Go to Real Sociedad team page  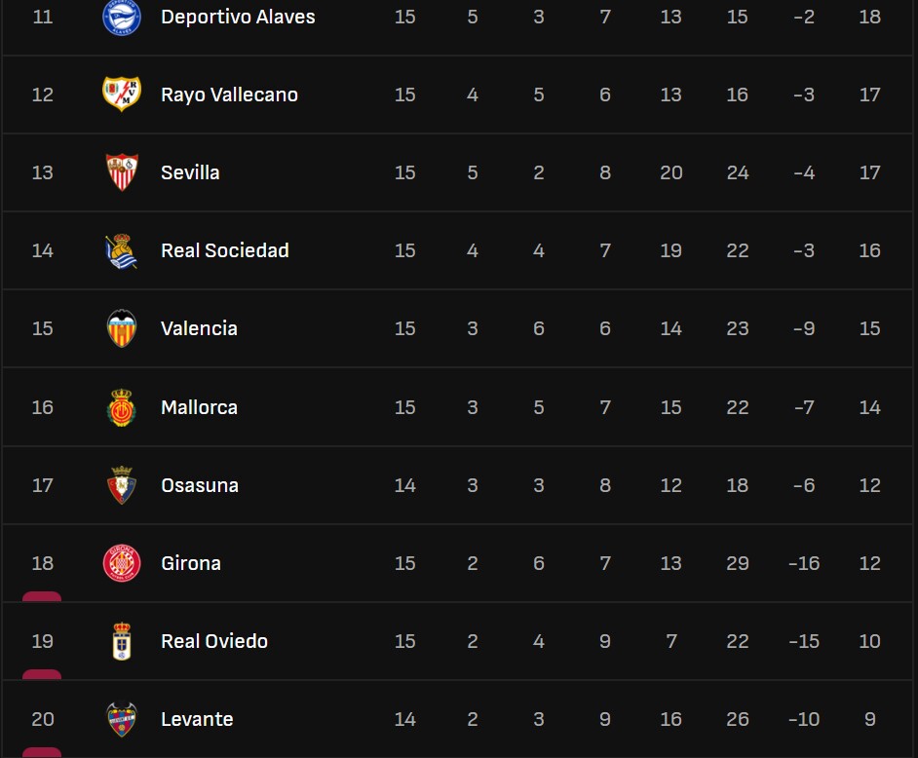pyautogui.click(x=225, y=250)
